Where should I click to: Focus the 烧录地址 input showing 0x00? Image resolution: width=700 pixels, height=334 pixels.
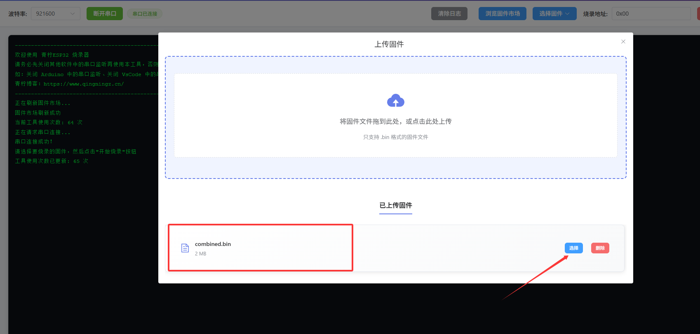(x=651, y=14)
